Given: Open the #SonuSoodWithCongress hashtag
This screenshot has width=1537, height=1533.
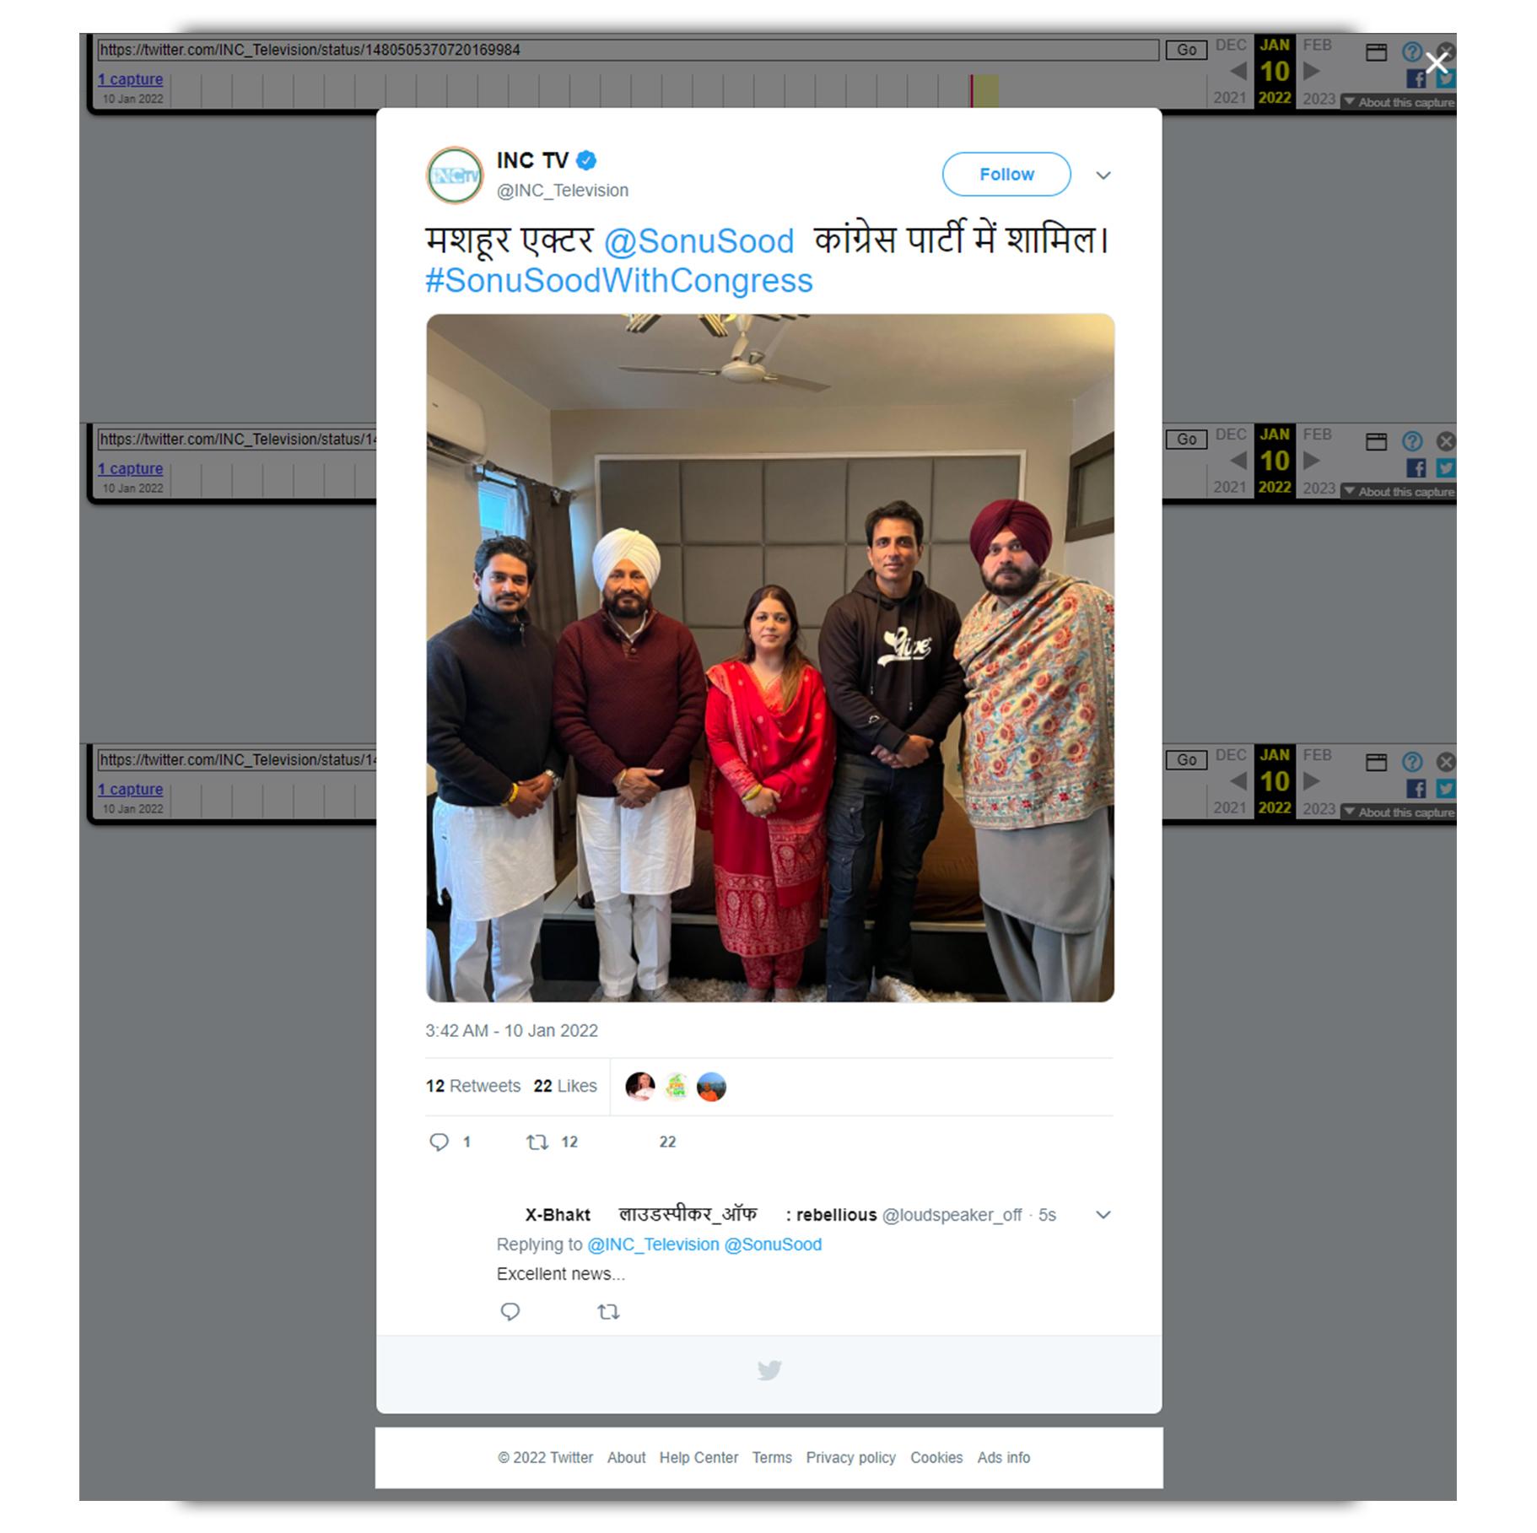Looking at the screenshot, I should [x=619, y=281].
